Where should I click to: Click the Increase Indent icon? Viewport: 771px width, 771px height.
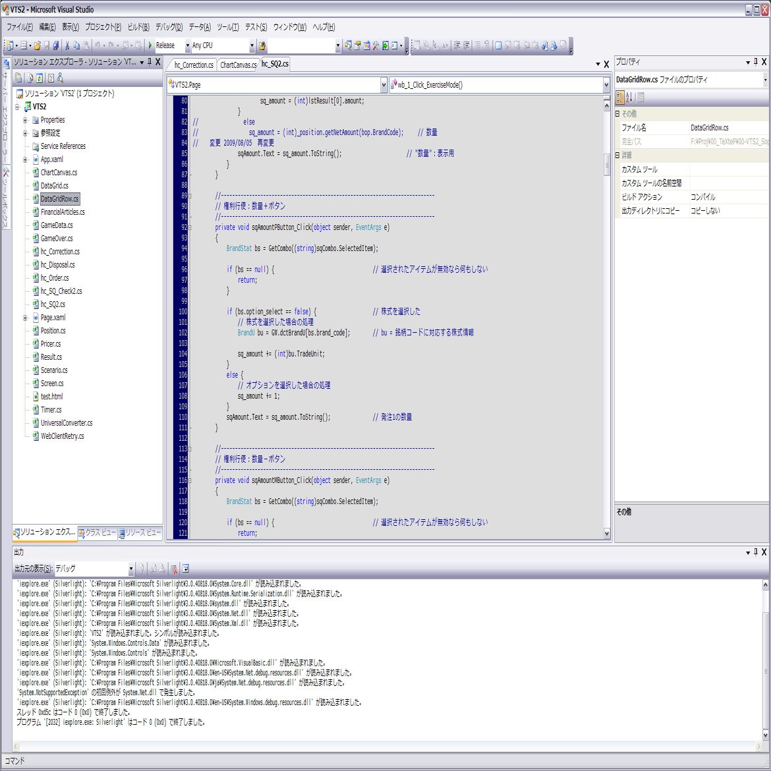[x=467, y=45]
